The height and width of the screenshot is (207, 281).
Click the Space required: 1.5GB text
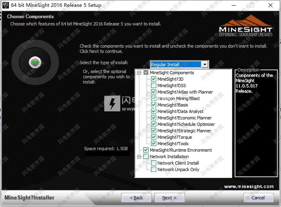pos(106,148)
